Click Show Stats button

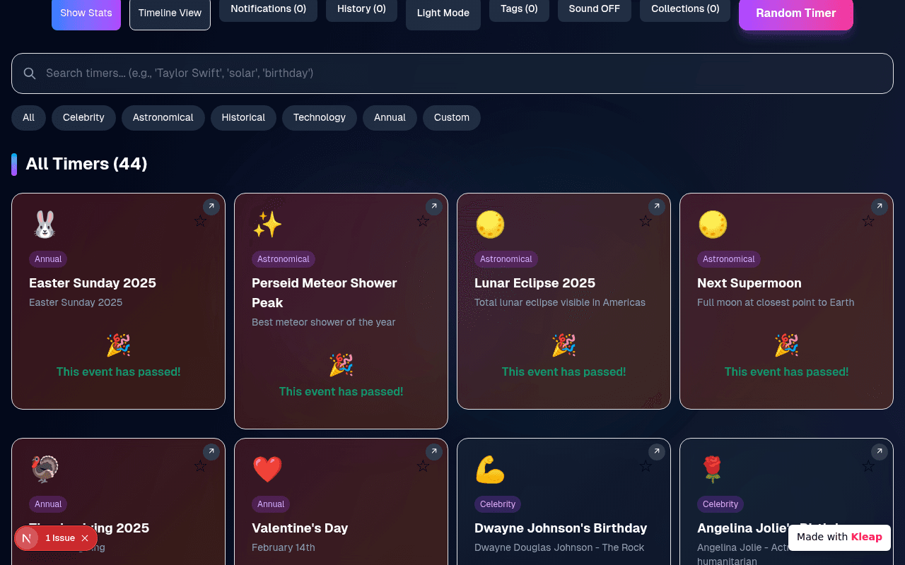coord(86,13)
